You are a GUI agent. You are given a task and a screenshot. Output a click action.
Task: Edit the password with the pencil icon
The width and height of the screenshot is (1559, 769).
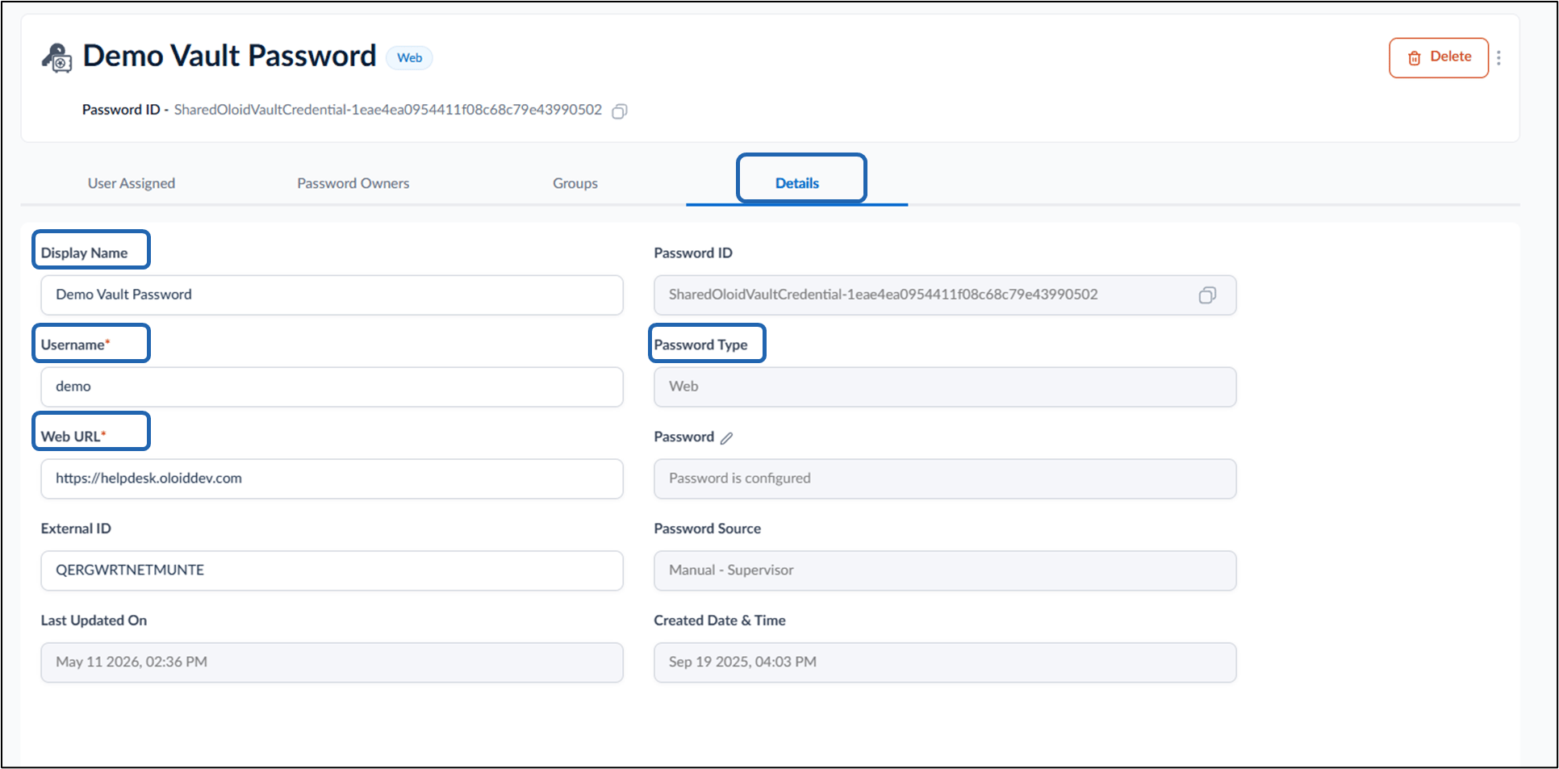click(726, 438)
